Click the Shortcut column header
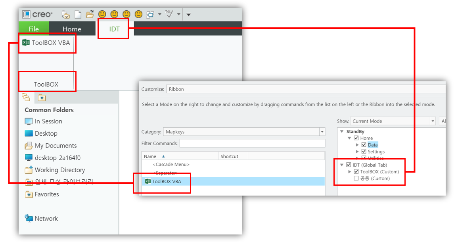Viewport: 454px width, 244px height. (x=233, y=156)
